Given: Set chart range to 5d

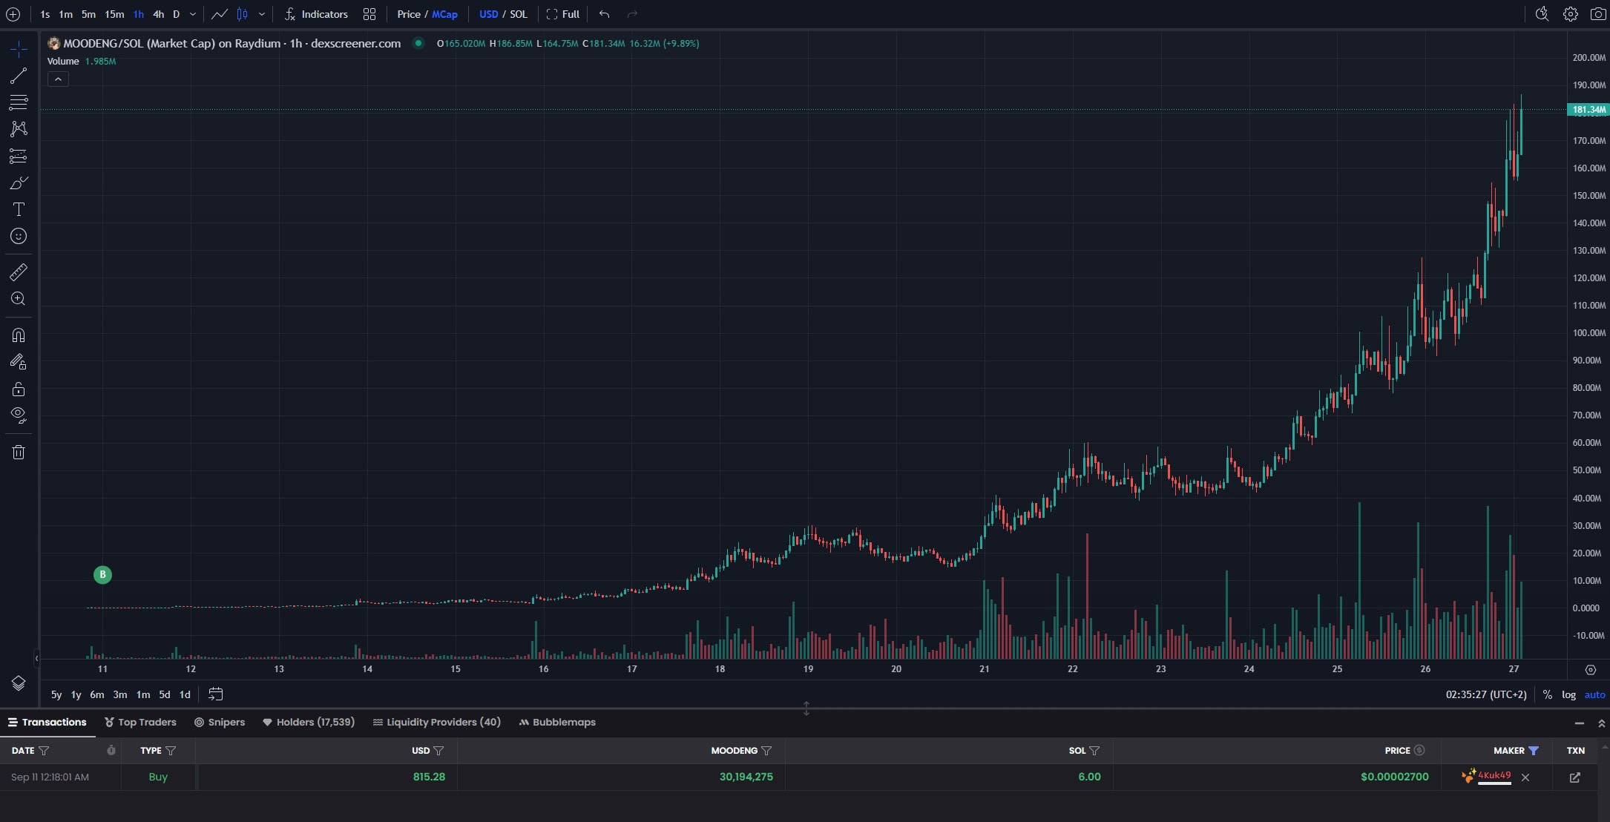Looking at the screenshot, I should coord(165,694).
